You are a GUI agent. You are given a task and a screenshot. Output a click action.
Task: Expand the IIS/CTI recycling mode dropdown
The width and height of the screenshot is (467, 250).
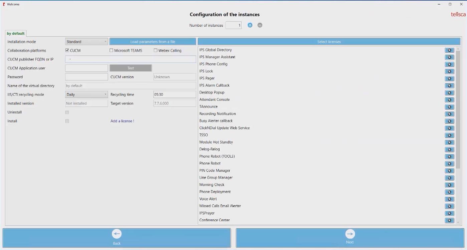click(86, 95)
